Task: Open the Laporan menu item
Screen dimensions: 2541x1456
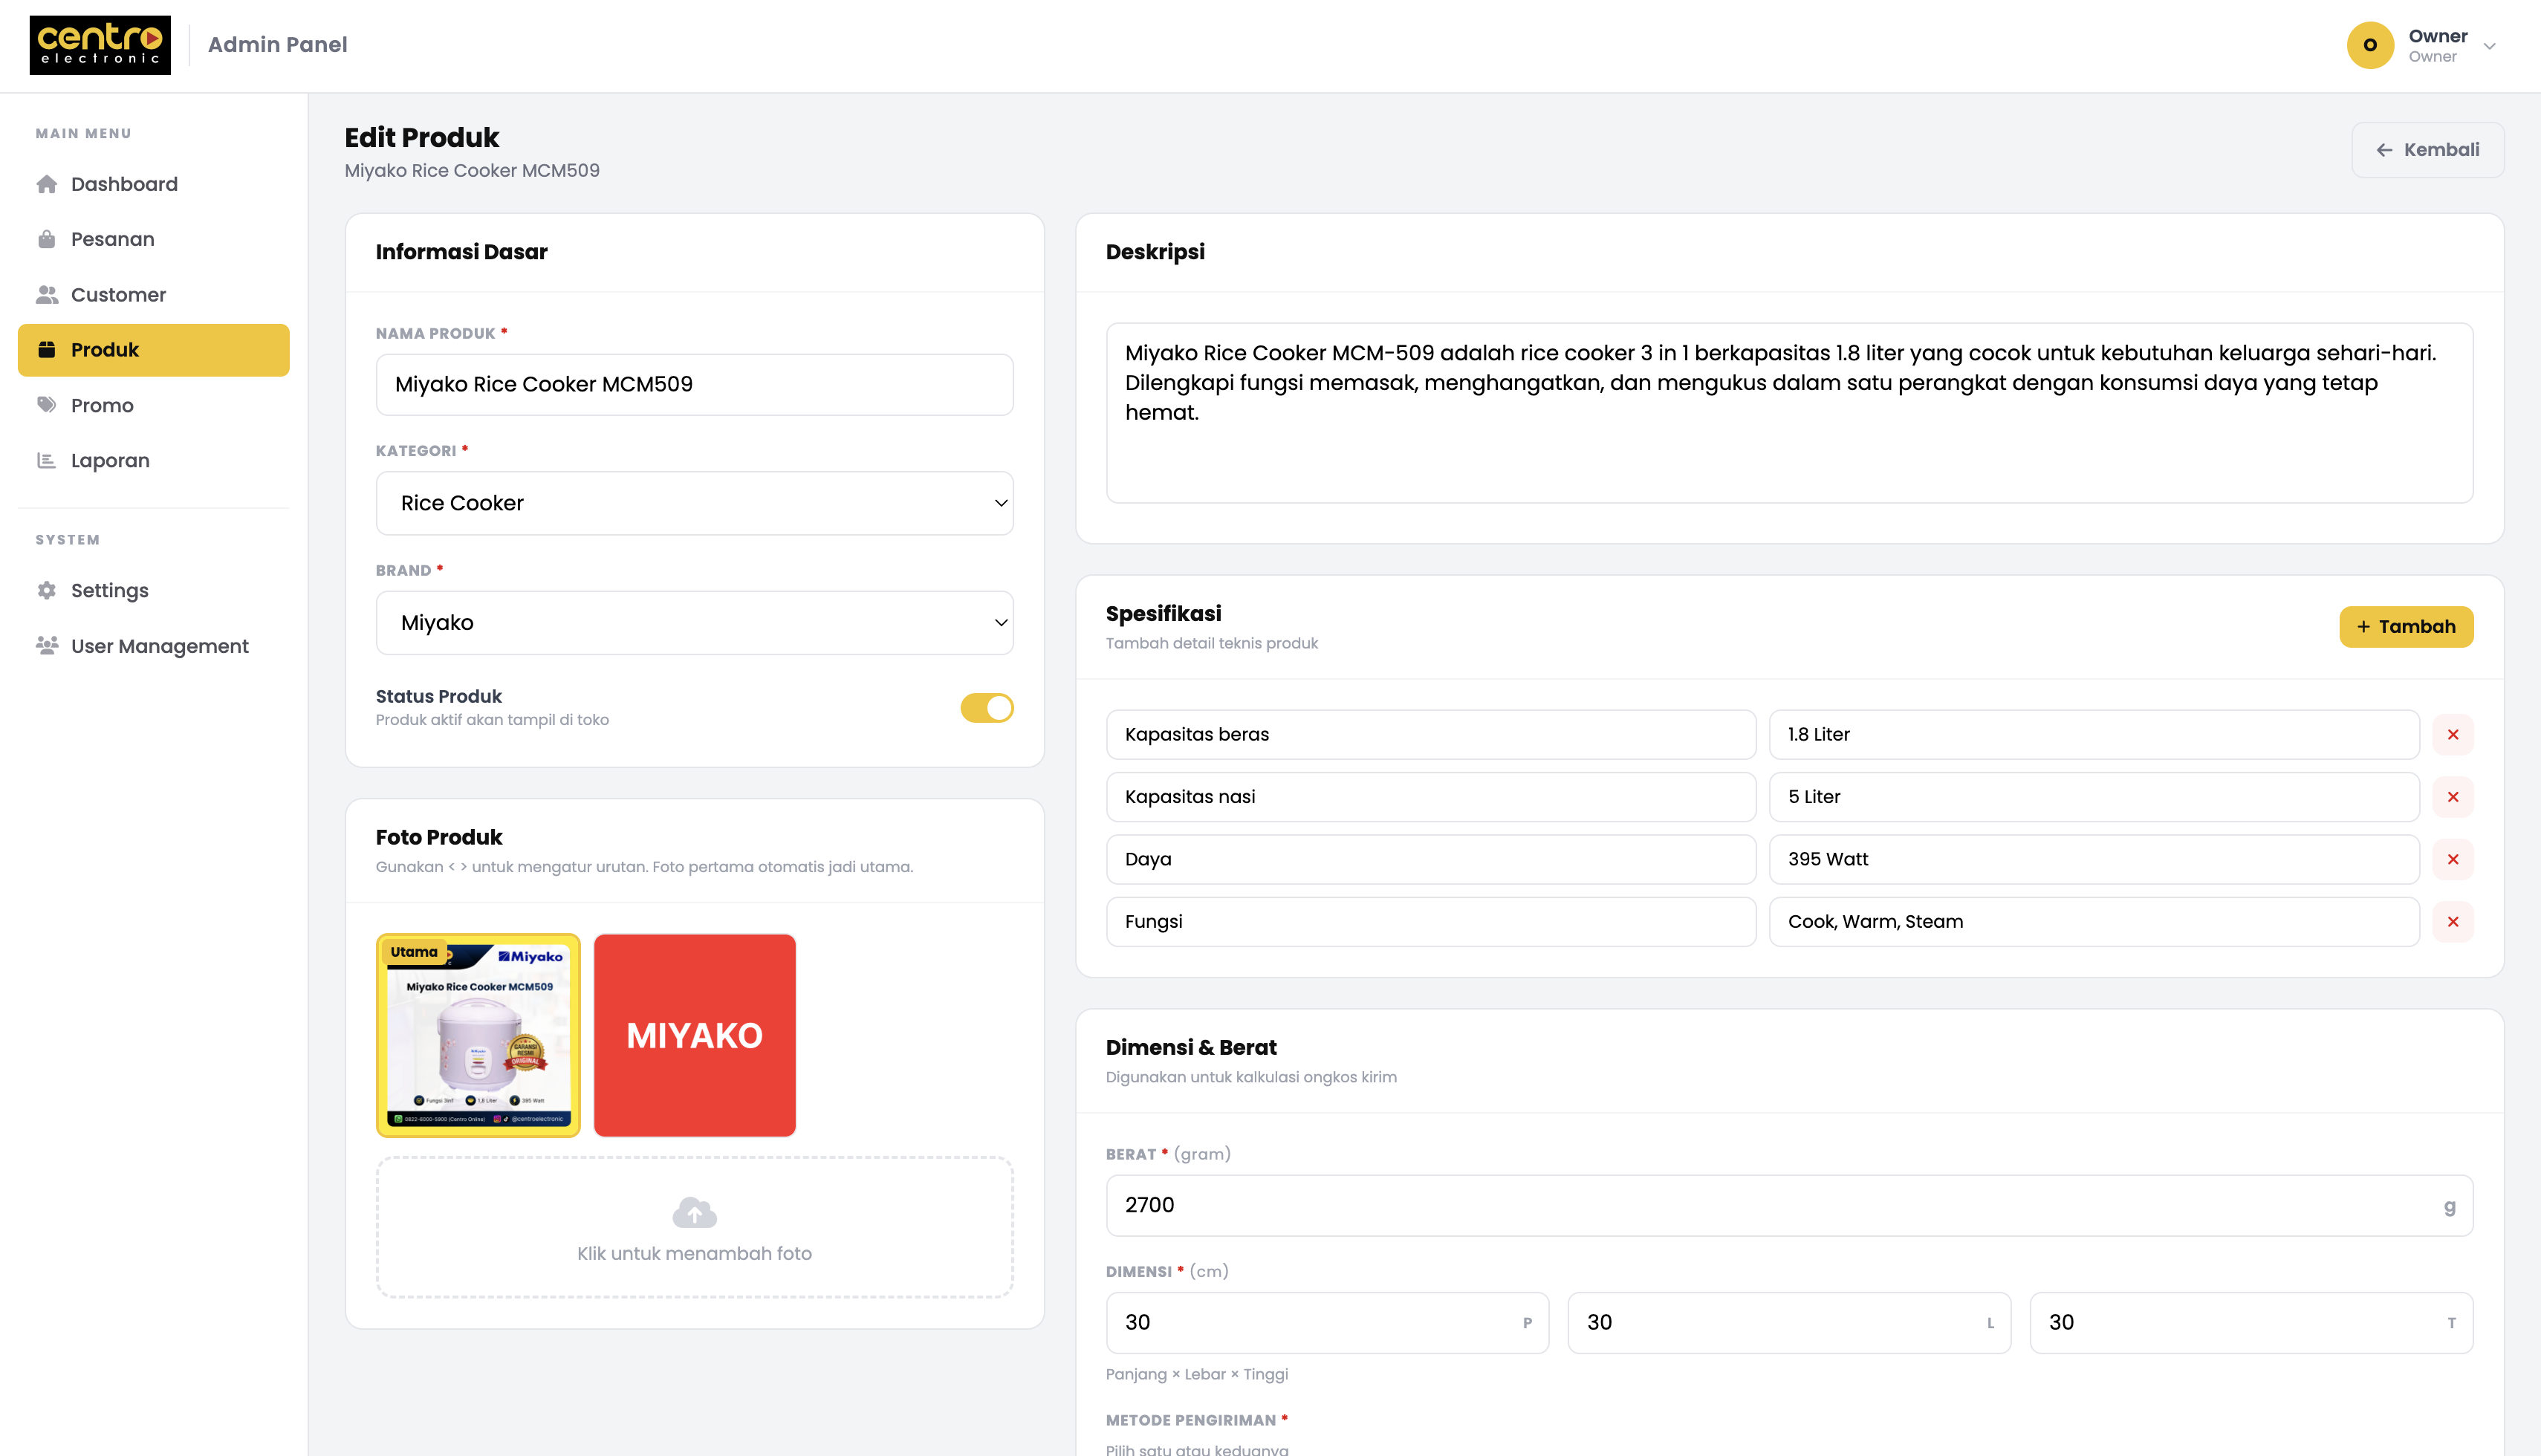Action: 154,461
